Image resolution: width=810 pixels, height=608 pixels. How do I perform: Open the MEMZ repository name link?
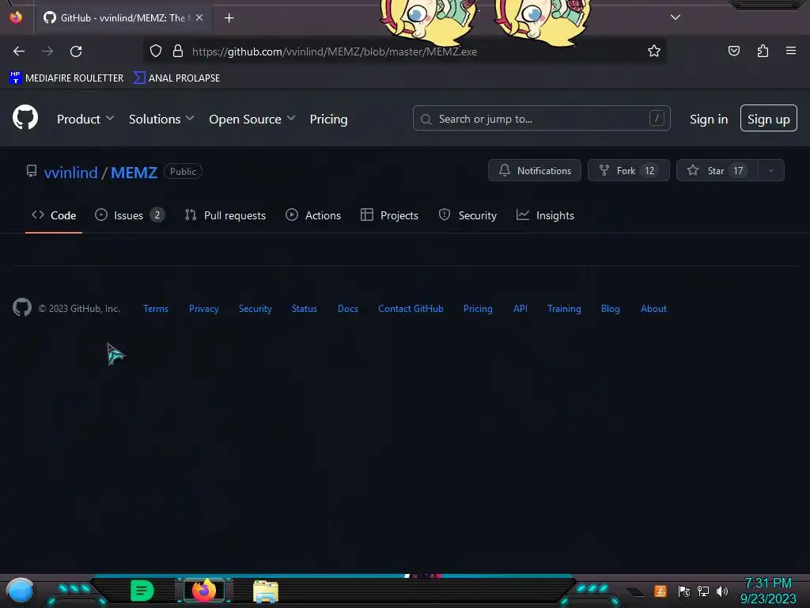(x=134, y=172)
